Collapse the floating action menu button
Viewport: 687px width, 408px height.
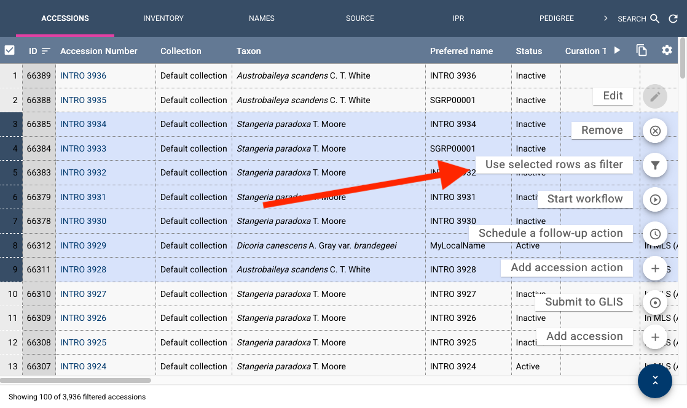tap(654, 380)
